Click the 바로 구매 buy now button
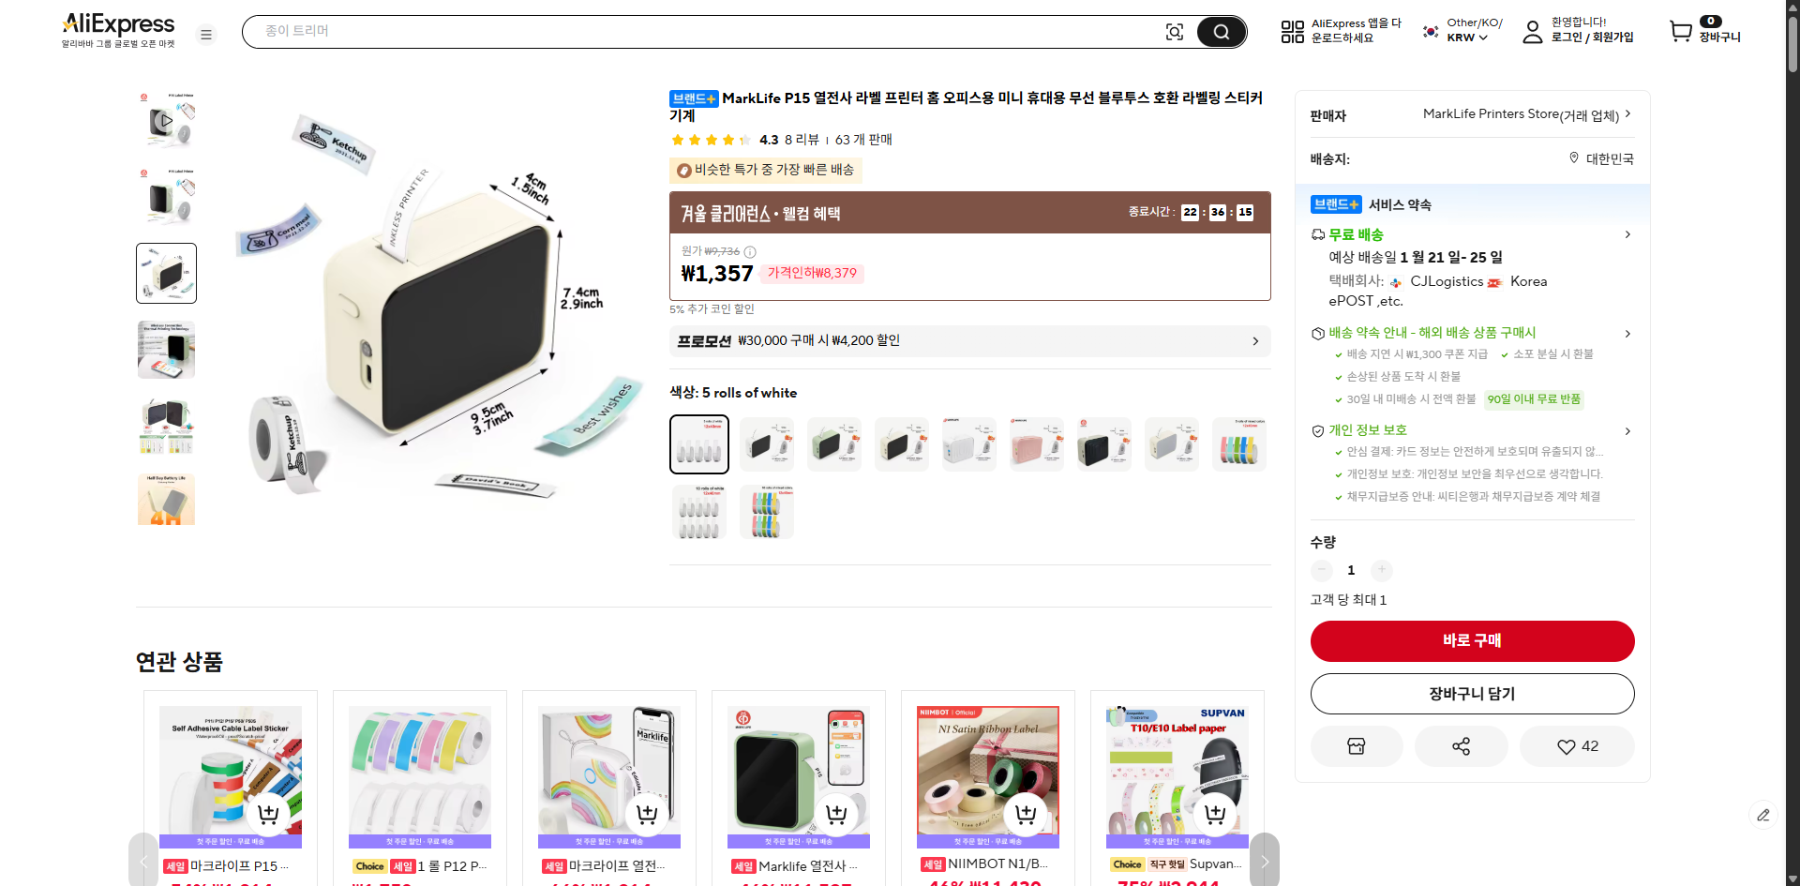Viewport: 1800px width, 886px height. pos(1472,641)
